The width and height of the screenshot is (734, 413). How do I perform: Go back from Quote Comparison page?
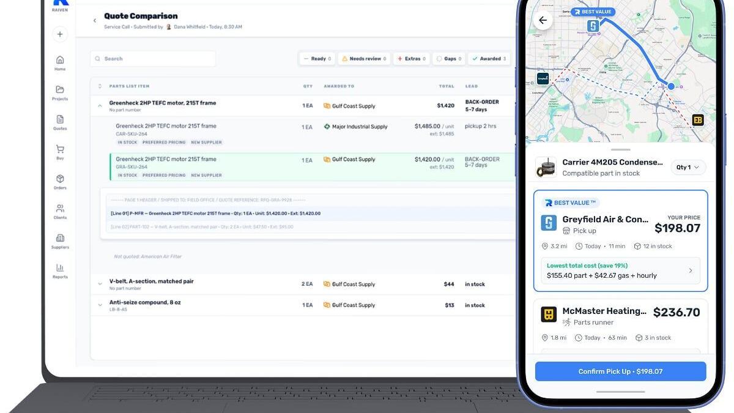[x=95, y=21]
